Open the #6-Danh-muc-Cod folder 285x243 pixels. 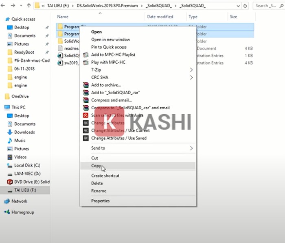[32, 61]
